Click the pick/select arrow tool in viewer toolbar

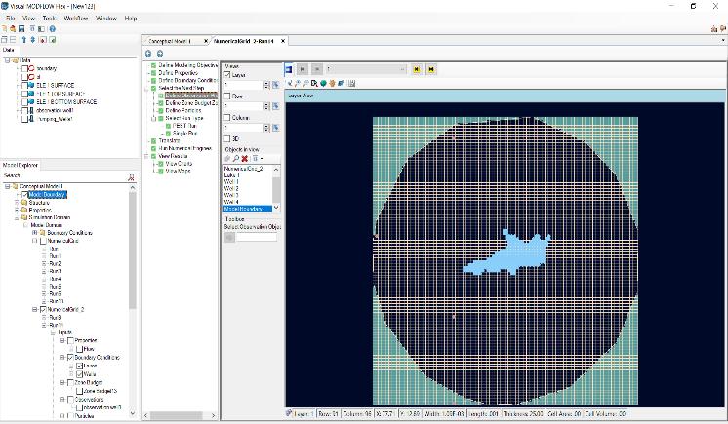click(x=289, y=84)
